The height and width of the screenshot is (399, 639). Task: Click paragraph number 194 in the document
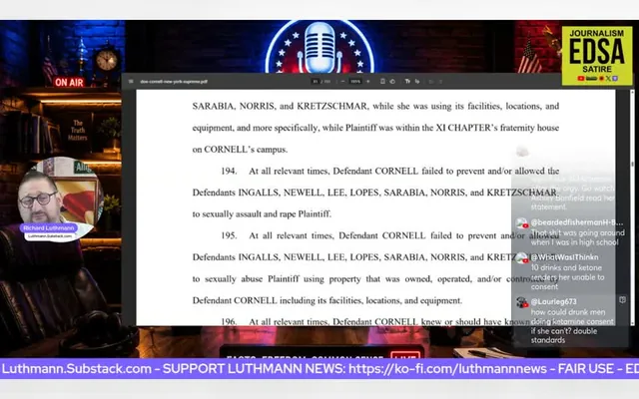229,171
